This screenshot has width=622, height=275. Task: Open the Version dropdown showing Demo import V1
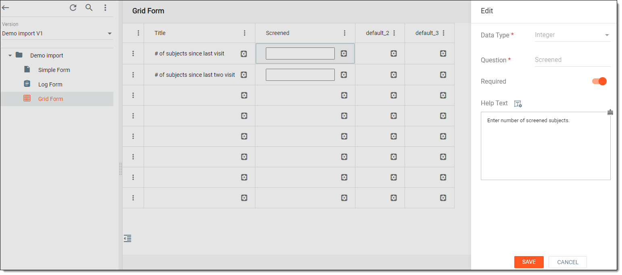(57, 33)
